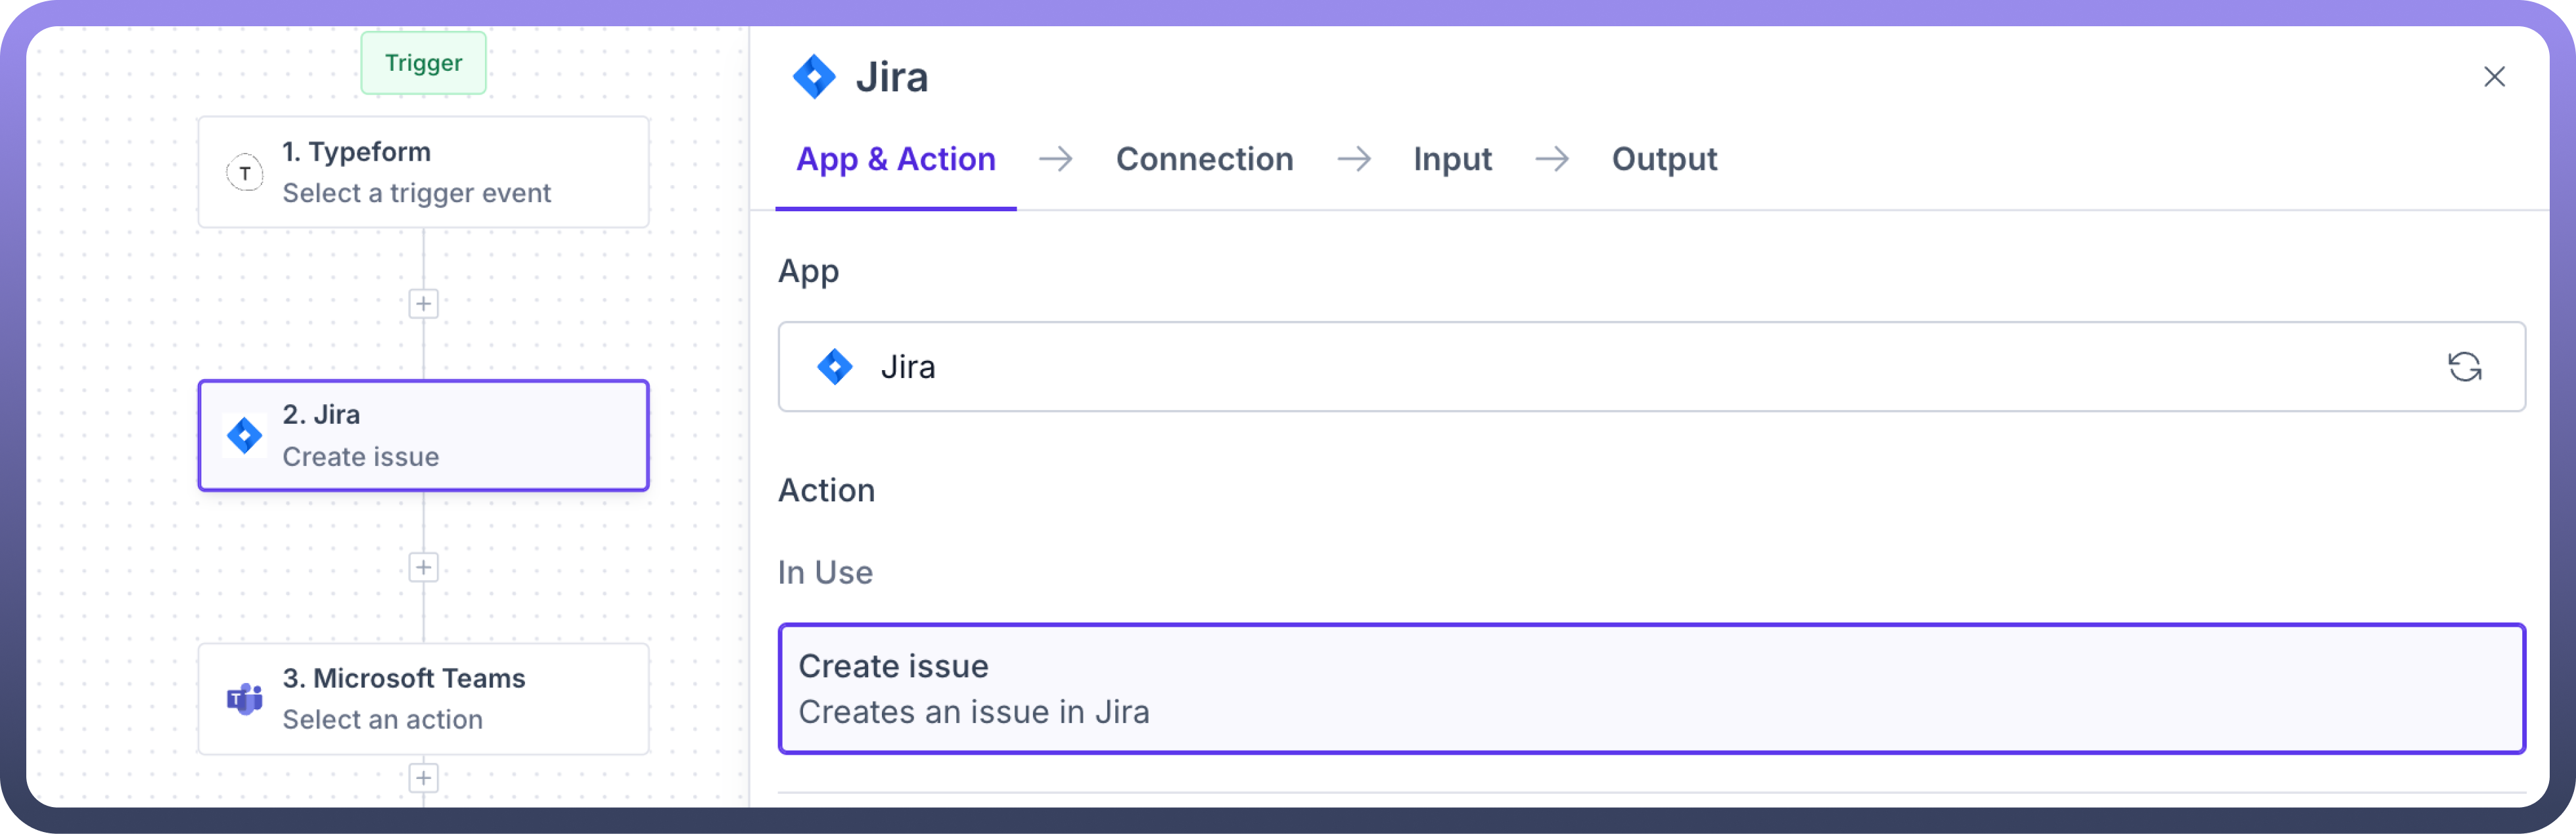Add a step between Typeform and Jira
The image size is (2576, 834).
coord(423,304)
